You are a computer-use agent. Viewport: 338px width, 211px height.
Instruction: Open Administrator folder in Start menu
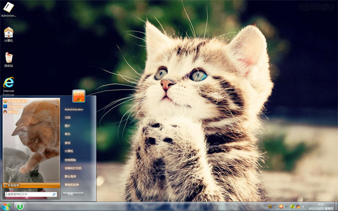point(74,109)
